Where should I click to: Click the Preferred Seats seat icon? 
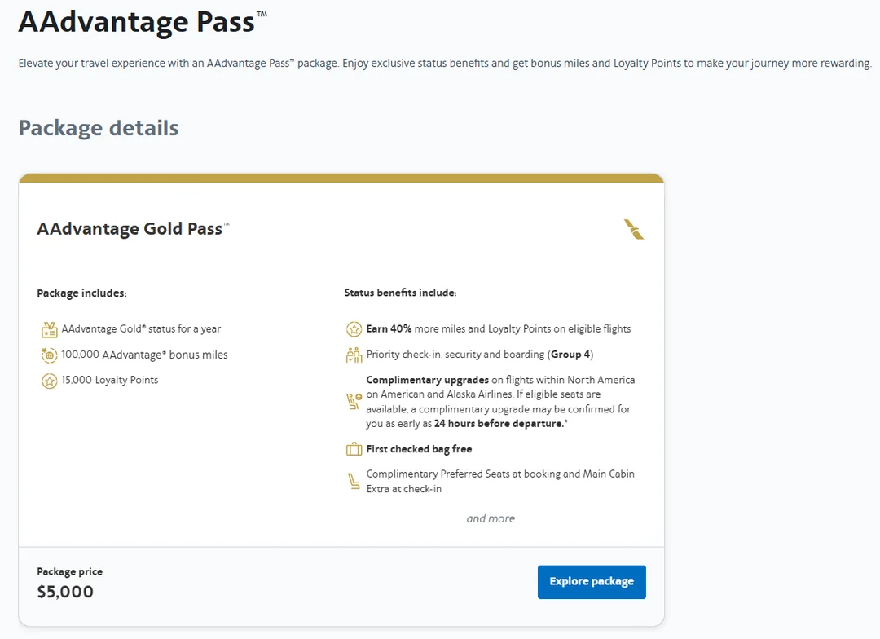(354, 481)
